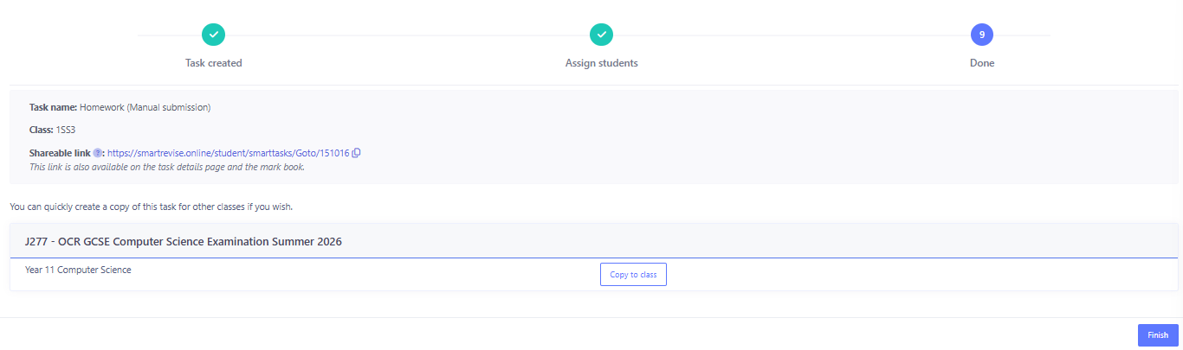Open the smartrevise.online shareable task link
1183x350 pixels.
coord(228,153)
